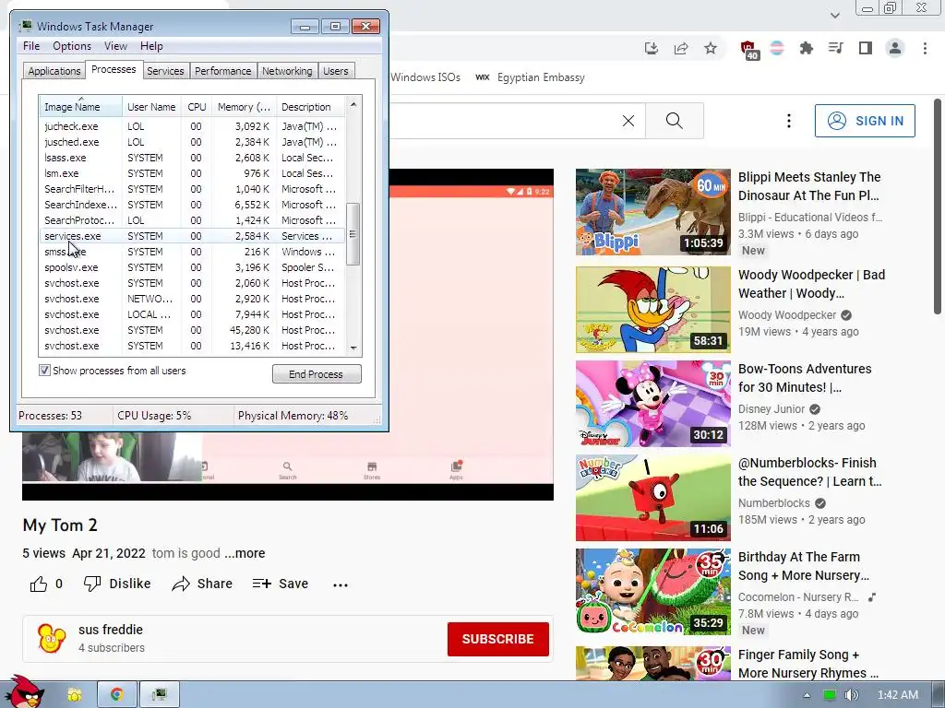Switch to the Applications tab
The image size is (945, 708).
[54, 71]
